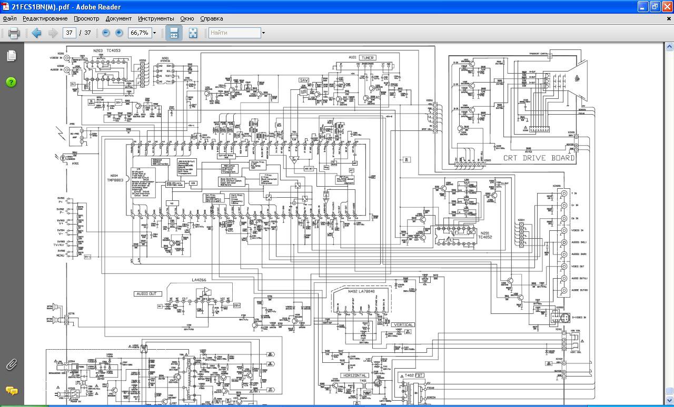
Task: Click the CRT DRIVE BOARD label
Action: tap(539, 158)
